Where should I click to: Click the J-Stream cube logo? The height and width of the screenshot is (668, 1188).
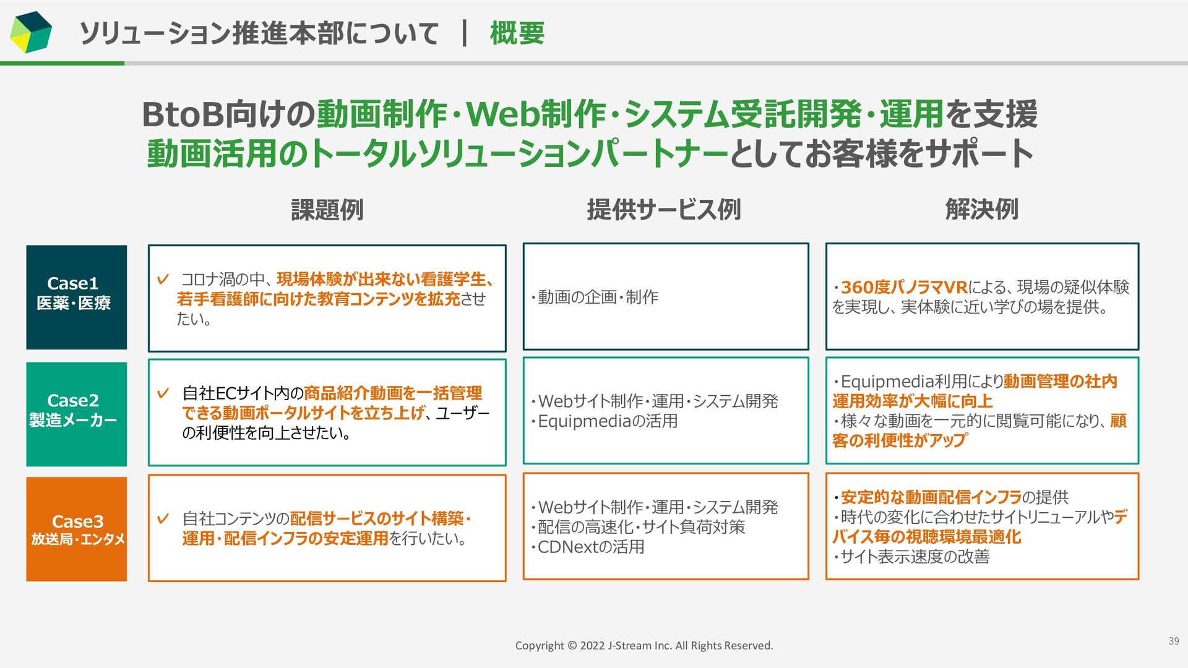[x=31, y=32]
